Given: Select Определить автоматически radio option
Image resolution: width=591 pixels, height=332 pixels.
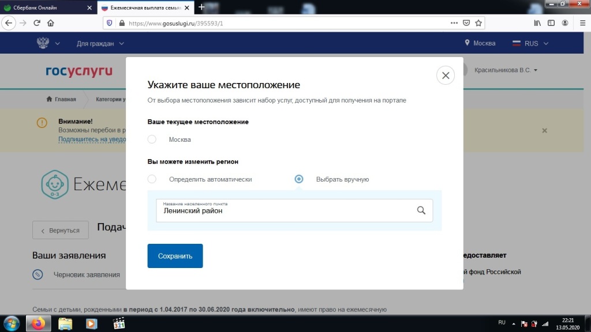Looking at the screenshot, I should click(x=152, y=179).
